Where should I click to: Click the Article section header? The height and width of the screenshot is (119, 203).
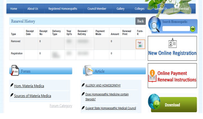(114, 71)
